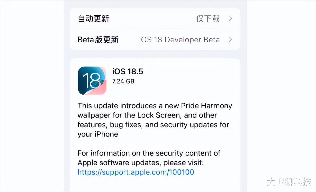
Task: Click the iOS 18 app icon
Action: (x=92, y=81)
